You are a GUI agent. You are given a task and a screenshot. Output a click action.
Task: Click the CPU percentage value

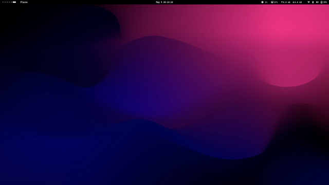coord(266,2)
